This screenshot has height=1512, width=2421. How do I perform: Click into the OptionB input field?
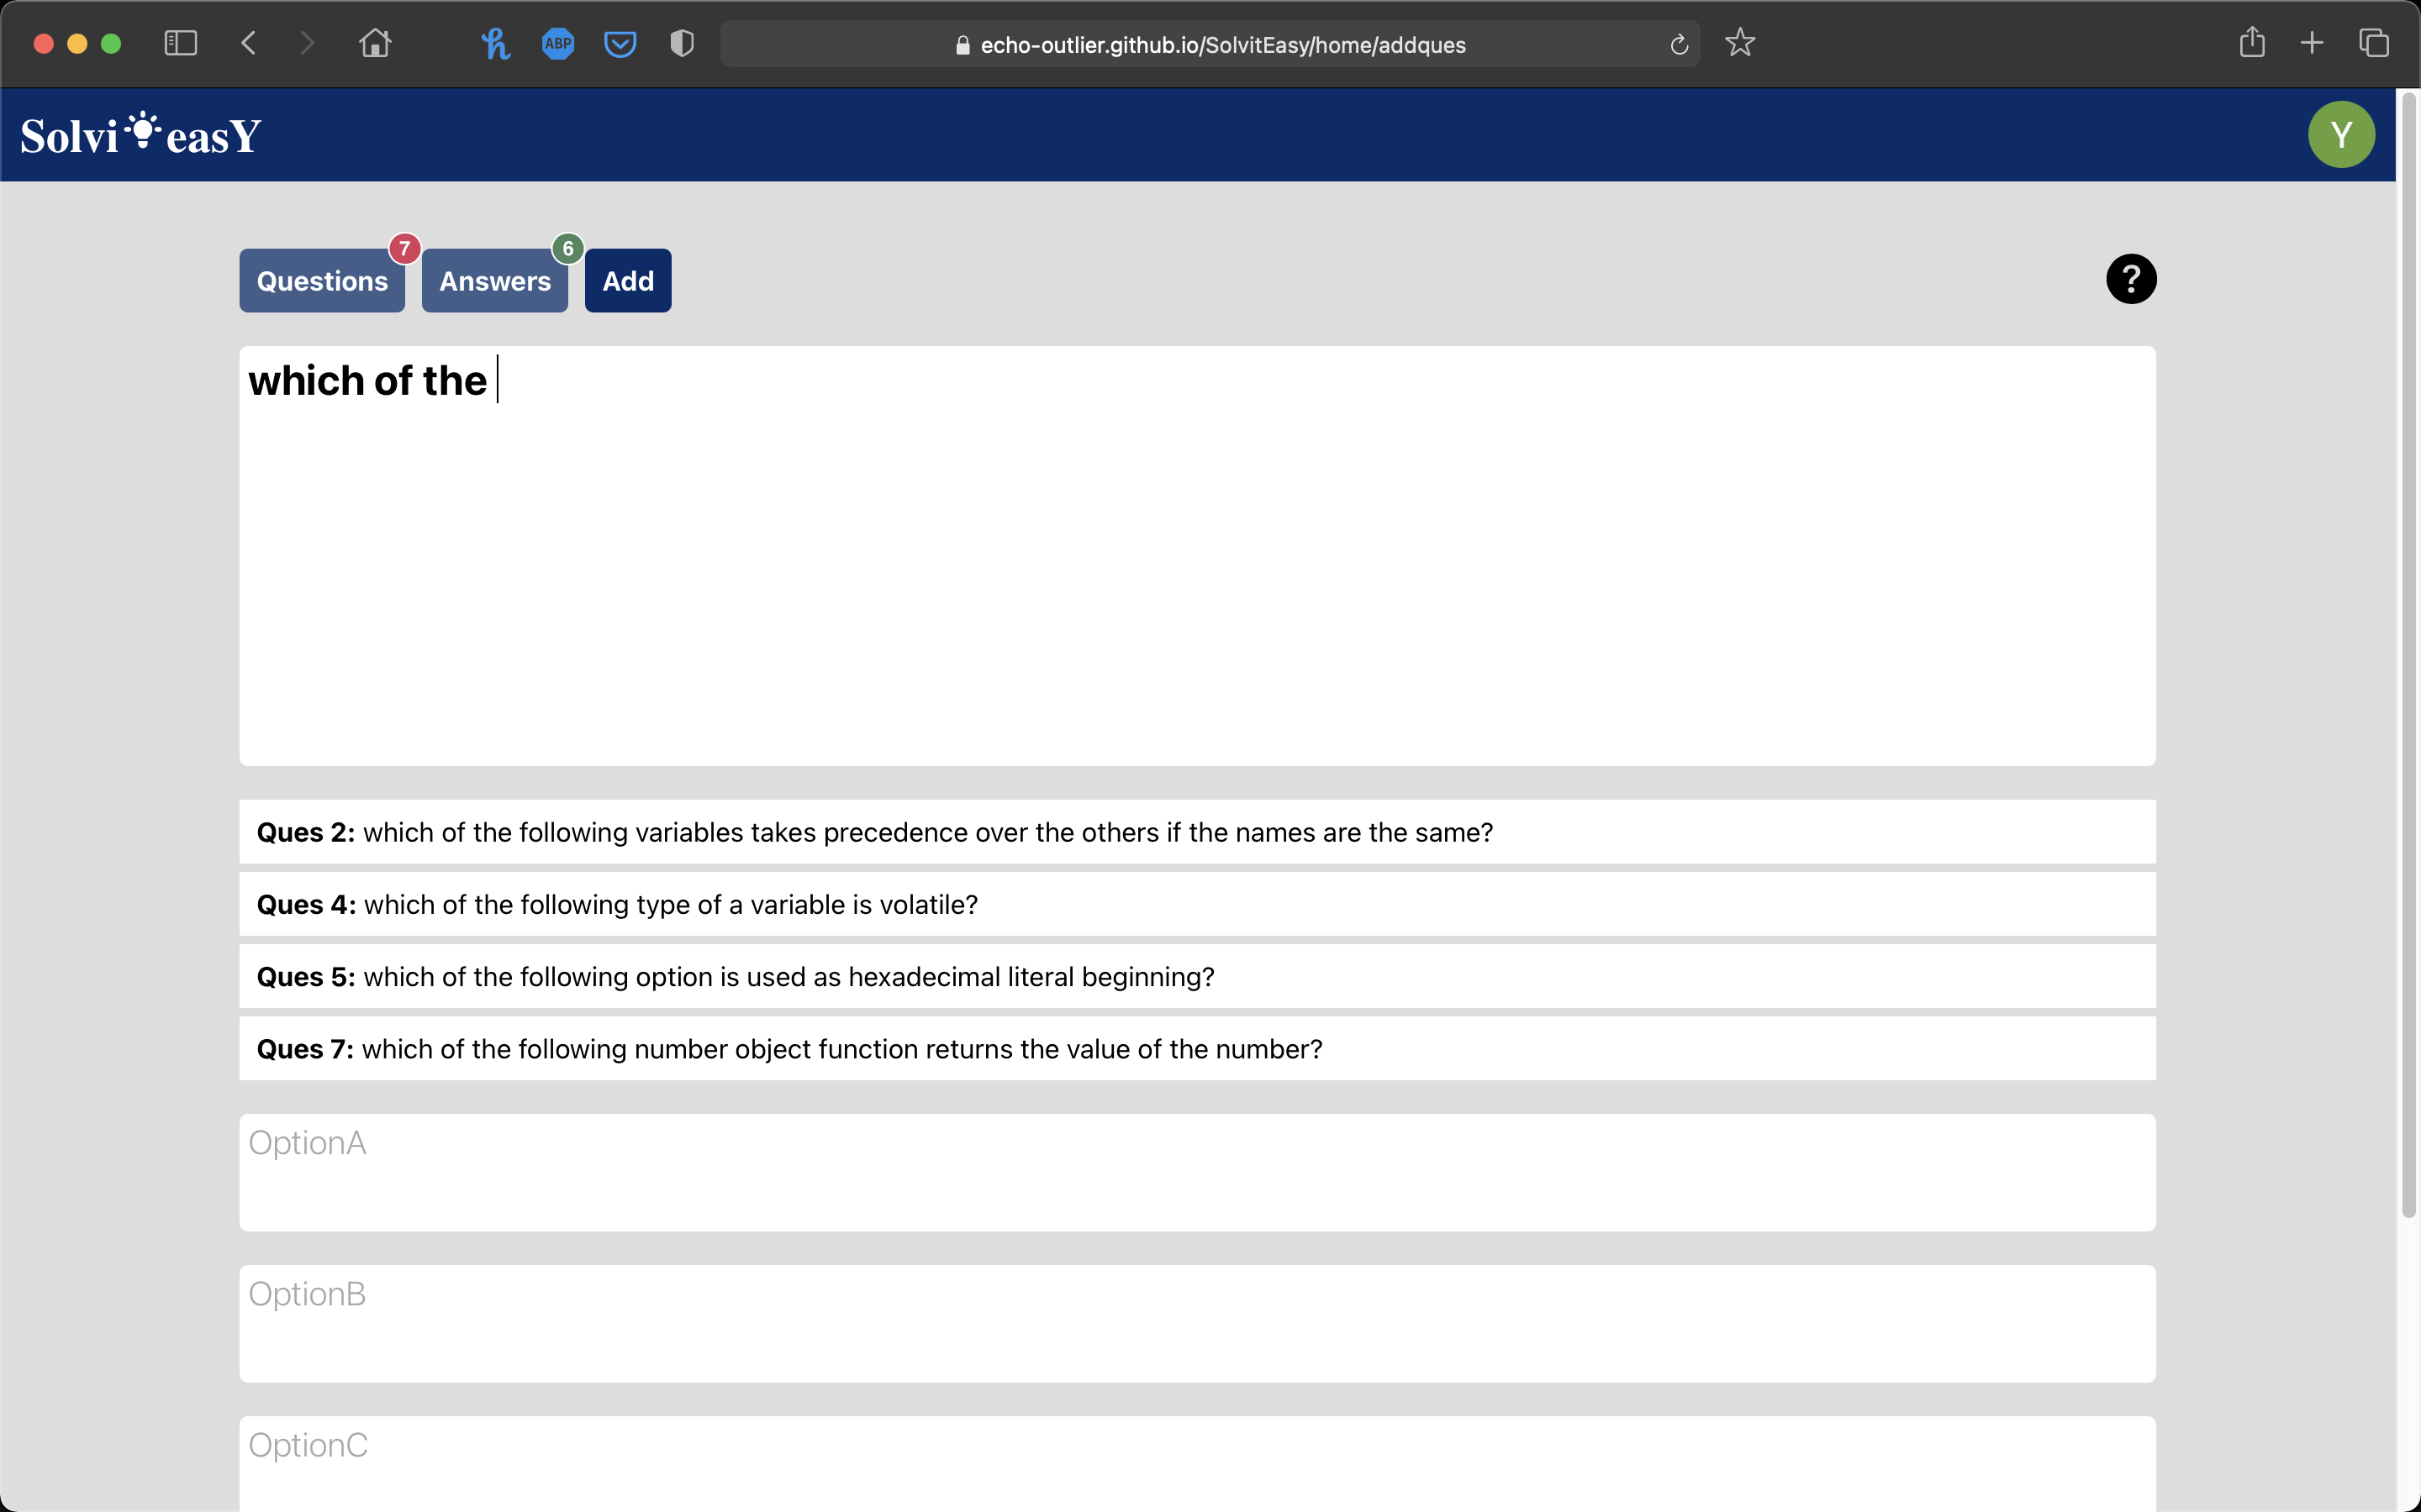[x=1198, y=1324]
